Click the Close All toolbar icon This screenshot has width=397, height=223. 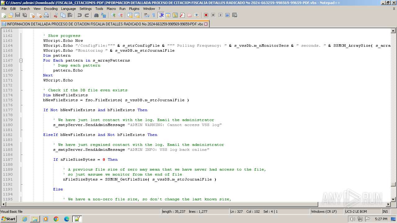click(x=39, y=15)
